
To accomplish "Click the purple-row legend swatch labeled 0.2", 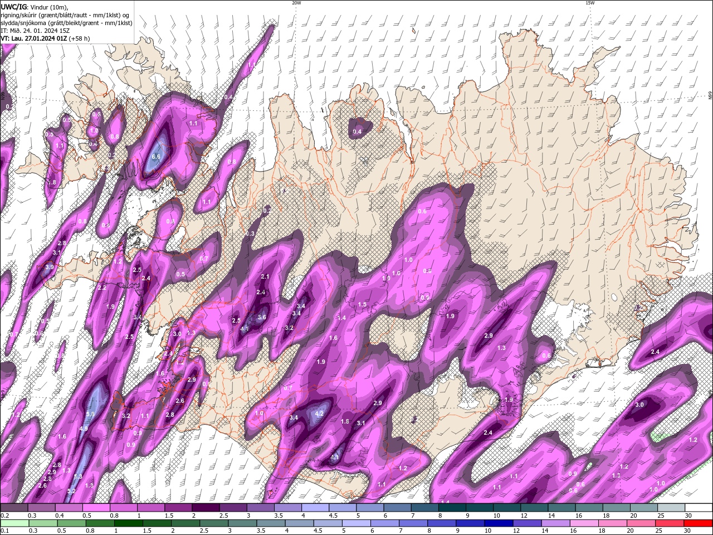I will (14, 508).
